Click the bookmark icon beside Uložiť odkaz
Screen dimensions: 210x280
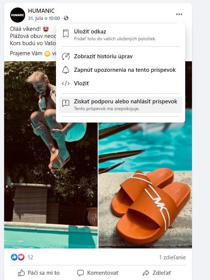pyautogui.click(x=66, y=33)
